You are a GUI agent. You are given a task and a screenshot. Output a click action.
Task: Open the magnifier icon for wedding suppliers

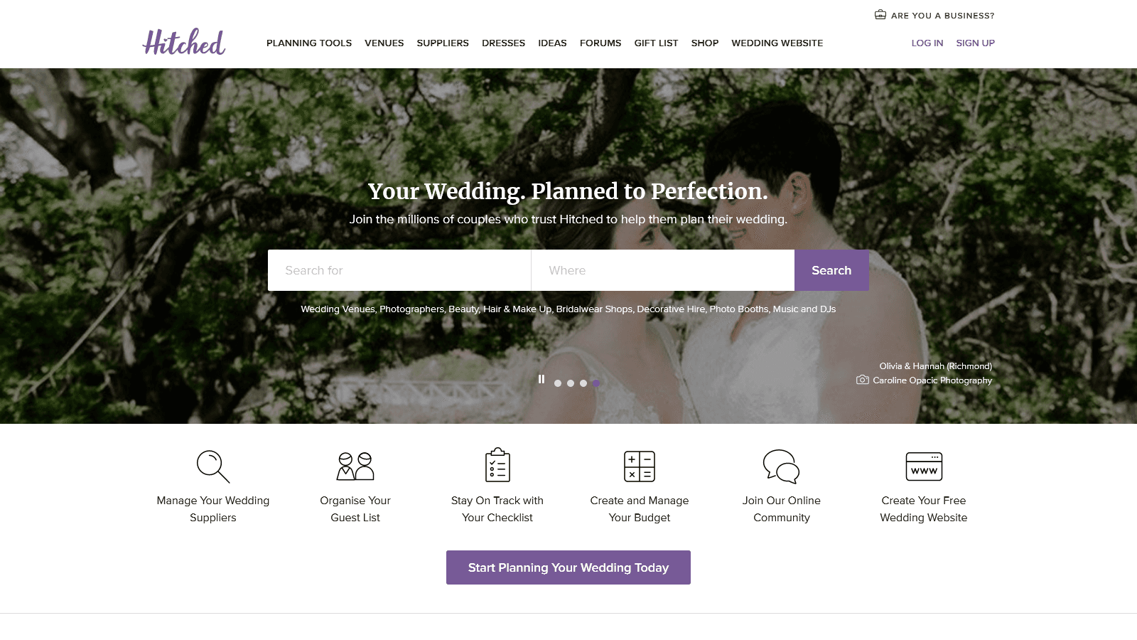pyautogui.click(x=213, y=466)
